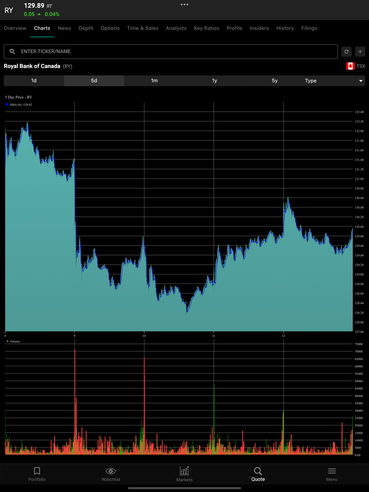369x492 pixels.
Task: Select the 5d chart range
Action: coord(94,81)
